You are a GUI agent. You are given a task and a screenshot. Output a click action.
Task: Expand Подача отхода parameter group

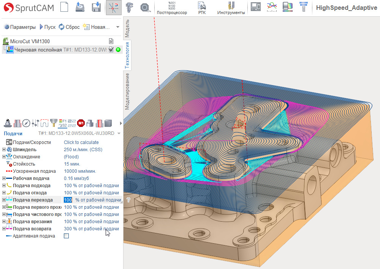click(4, 192)
